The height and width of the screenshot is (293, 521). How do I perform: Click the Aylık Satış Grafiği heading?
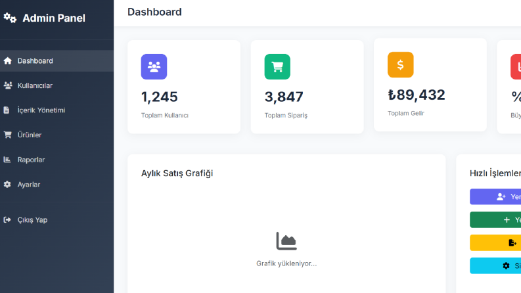(177, 173)
